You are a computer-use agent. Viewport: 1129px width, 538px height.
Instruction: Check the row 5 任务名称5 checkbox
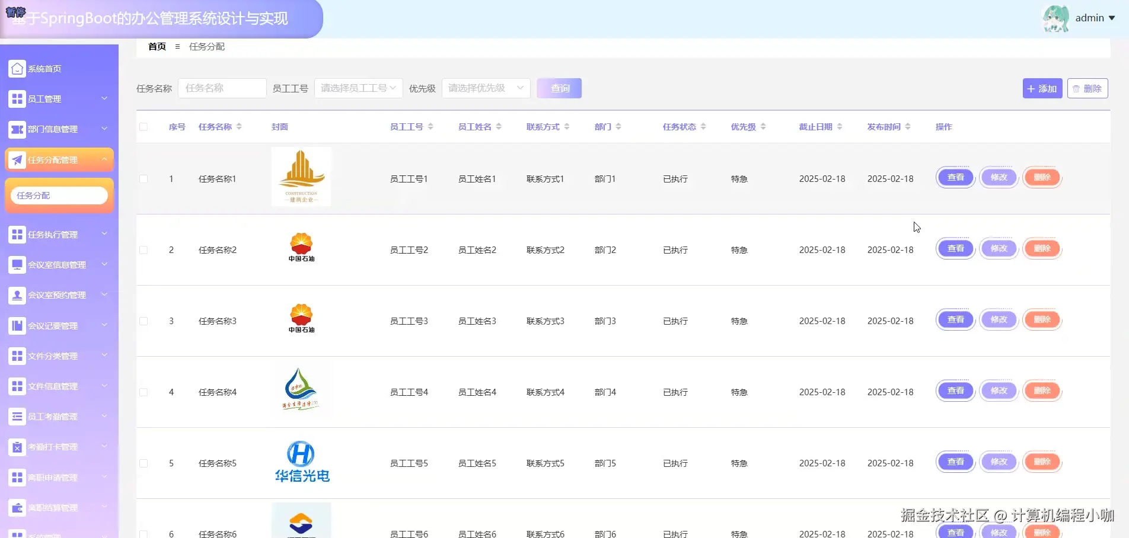[x=143, y=463]
